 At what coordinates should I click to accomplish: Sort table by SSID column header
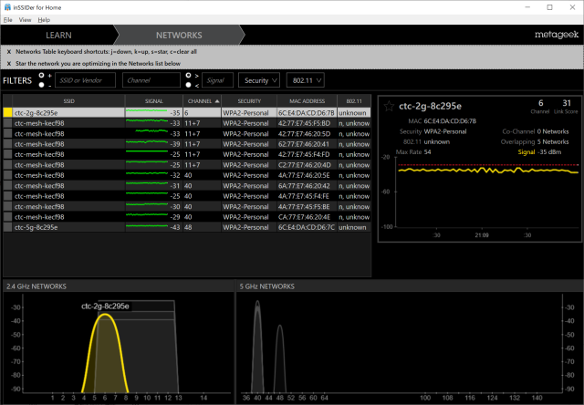coord(69,101)
